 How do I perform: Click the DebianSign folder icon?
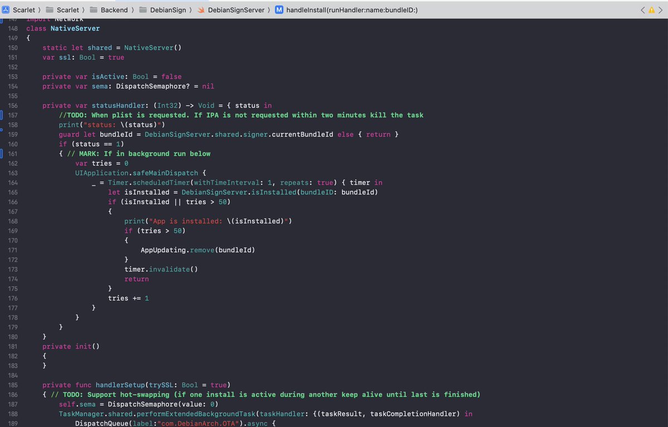click(142, 10)
